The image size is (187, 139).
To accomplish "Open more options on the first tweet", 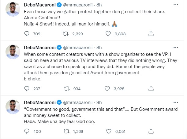I will point(175,6).
